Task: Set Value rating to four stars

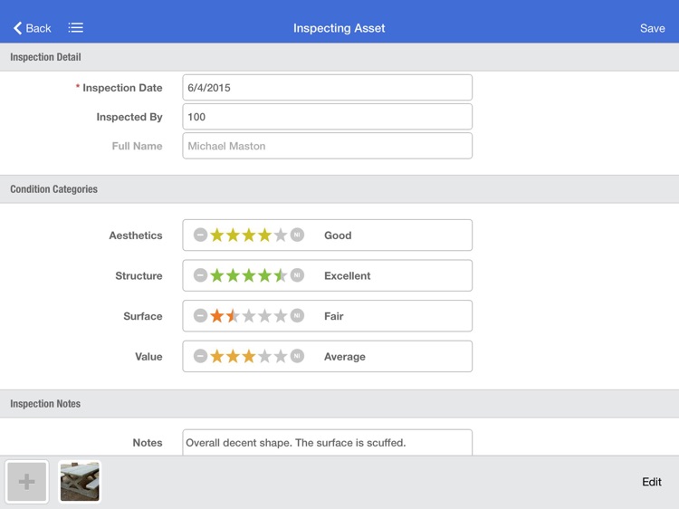Action: click(264, 356)
